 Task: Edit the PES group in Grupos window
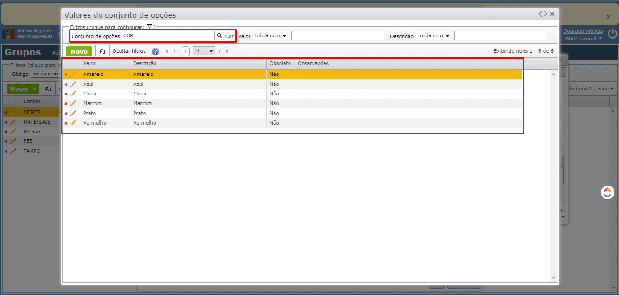(x=13, y=141)
